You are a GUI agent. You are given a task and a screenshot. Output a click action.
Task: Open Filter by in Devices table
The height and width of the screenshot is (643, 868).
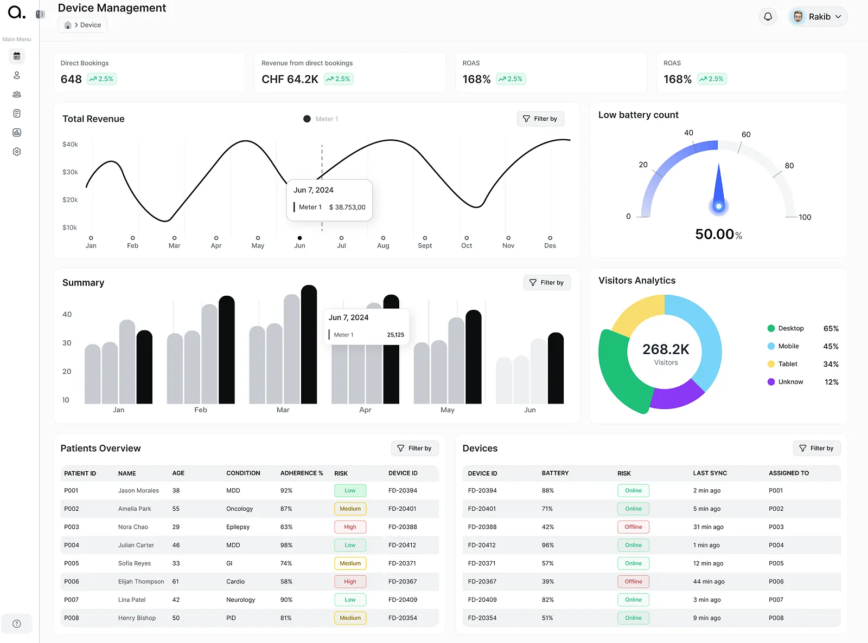(x=816, y=448)
